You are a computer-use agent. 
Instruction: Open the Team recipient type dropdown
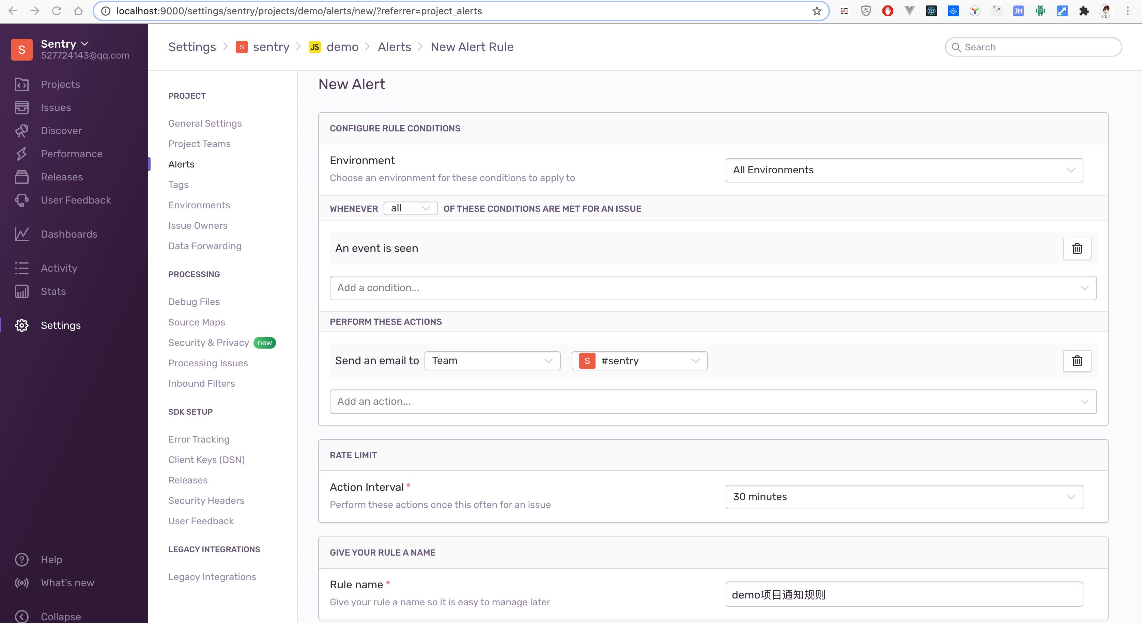pyautogui.click(x=492, y=361)
